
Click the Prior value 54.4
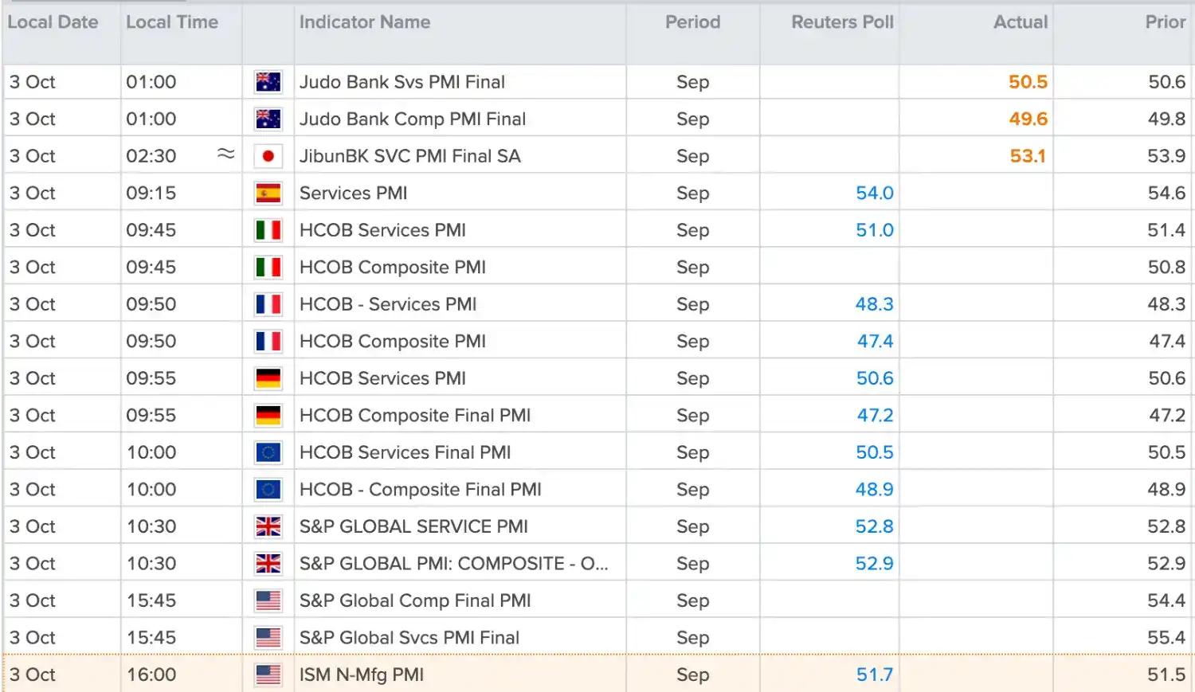1166,600
